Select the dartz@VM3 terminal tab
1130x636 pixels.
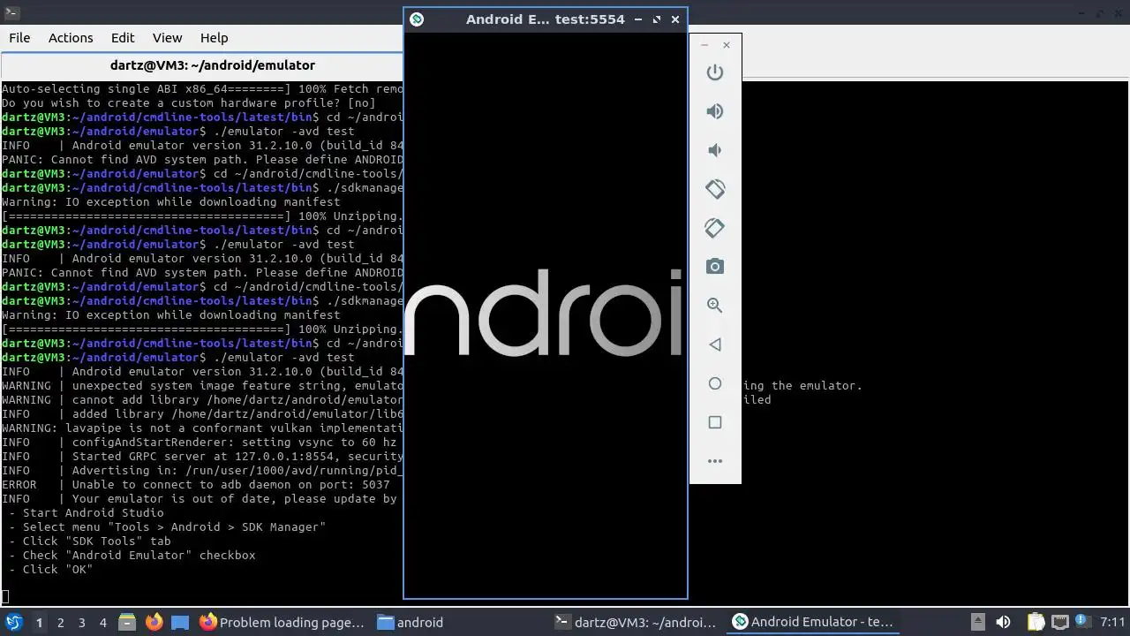coord(212,65)
